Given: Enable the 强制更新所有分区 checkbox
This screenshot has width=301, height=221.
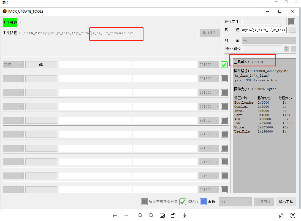Looking at the screenshot, I should point(144,202).
